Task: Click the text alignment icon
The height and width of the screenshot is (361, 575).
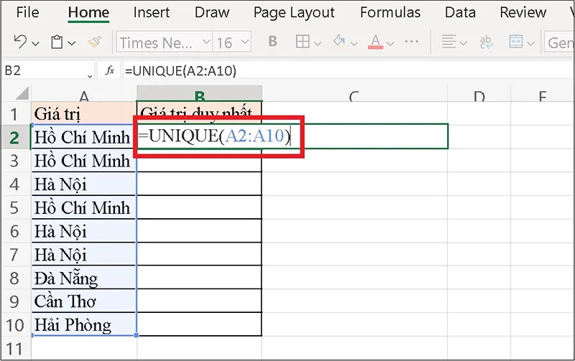Action: pyautogui.click(x=448, y=42)
